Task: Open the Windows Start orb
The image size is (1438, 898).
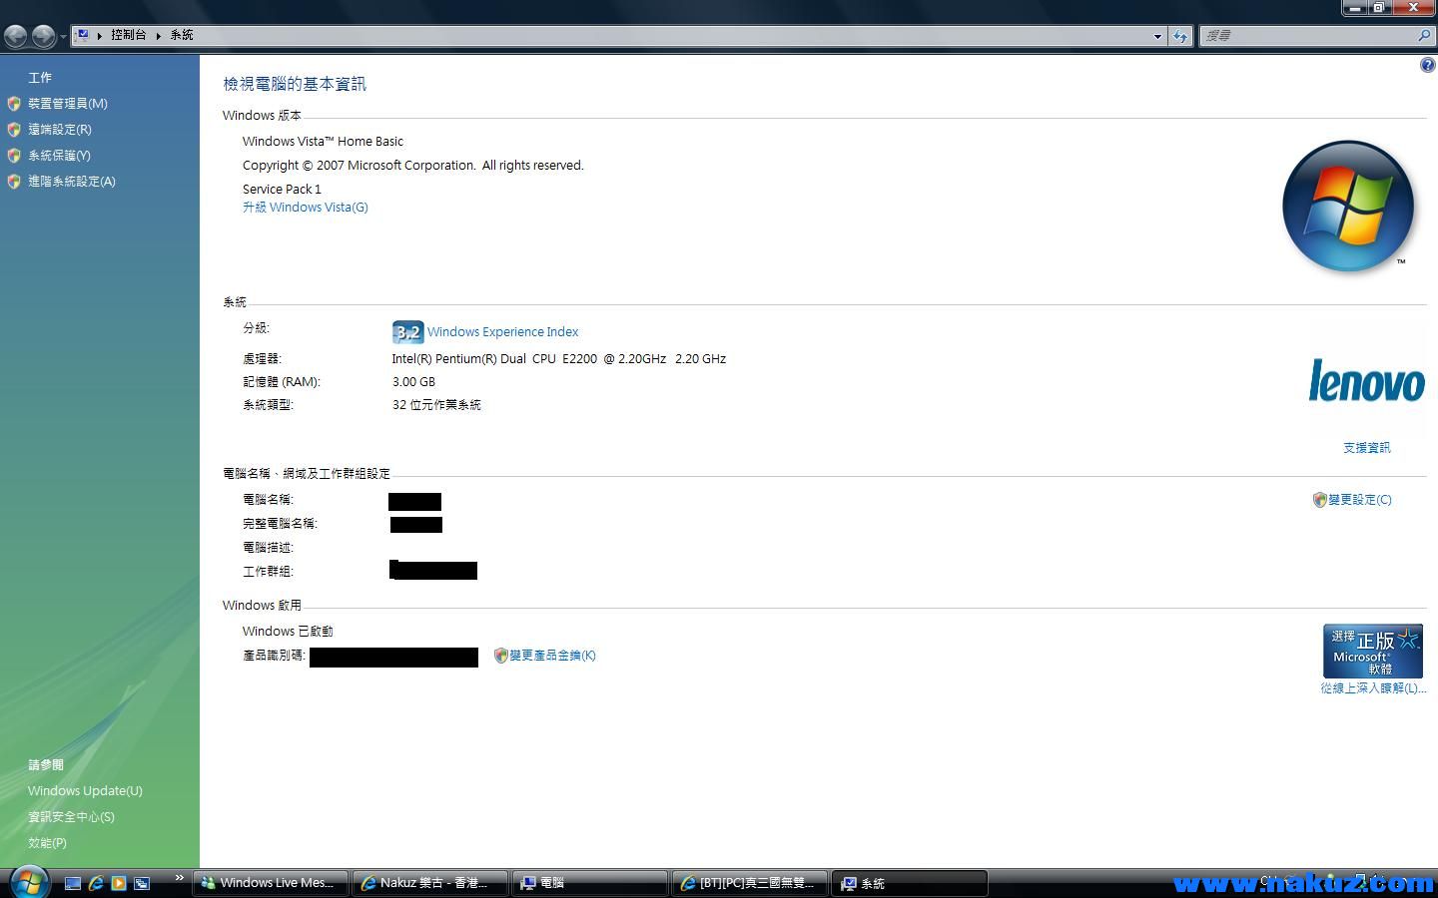Action: tap(28, 883)
